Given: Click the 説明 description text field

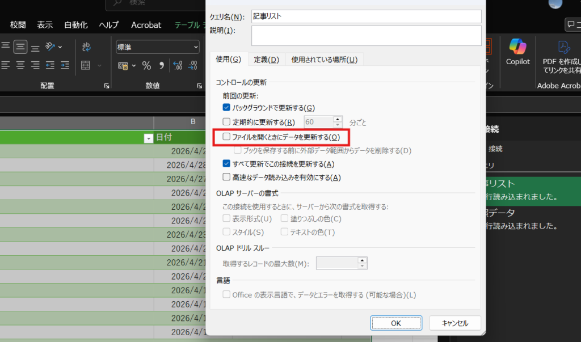Looking at the screenshot, I should pos(366,35).
